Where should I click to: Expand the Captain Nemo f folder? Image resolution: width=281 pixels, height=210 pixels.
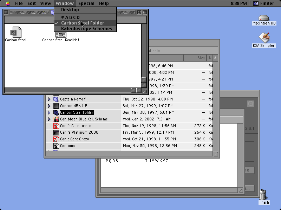pyautogui.click(x=49, y=99)
